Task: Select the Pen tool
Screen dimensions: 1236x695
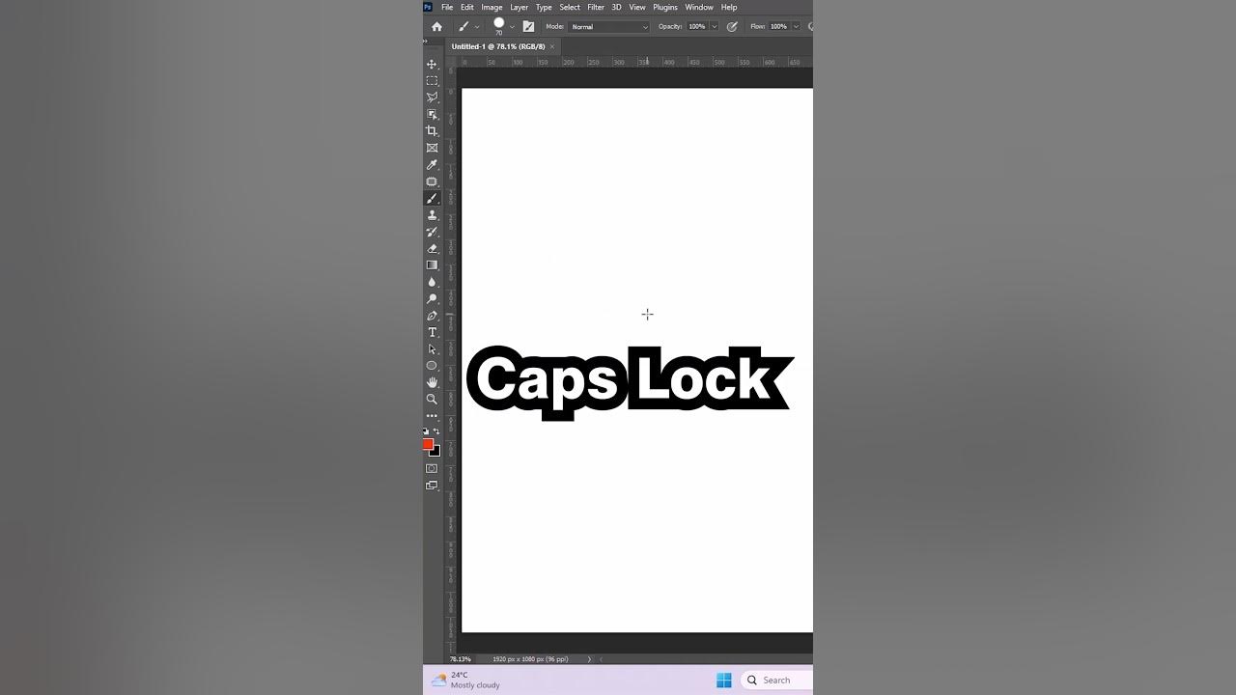Action: [432, 316]
